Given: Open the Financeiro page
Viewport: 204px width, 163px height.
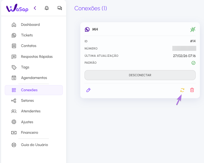Looking at the screenshot, I should 29,133.
